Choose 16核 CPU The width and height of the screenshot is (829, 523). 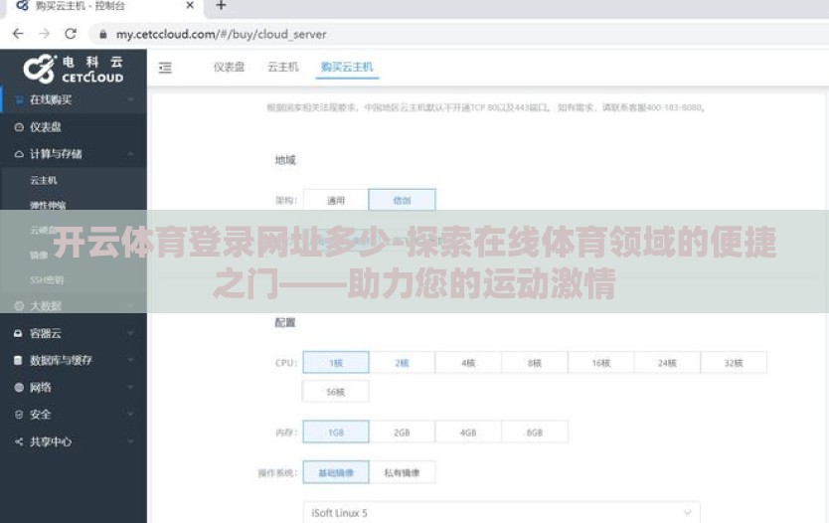601,363
